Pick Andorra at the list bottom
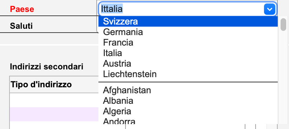Image resolution: width=289 pixels, height=129 pixels. tap(188, 121)
